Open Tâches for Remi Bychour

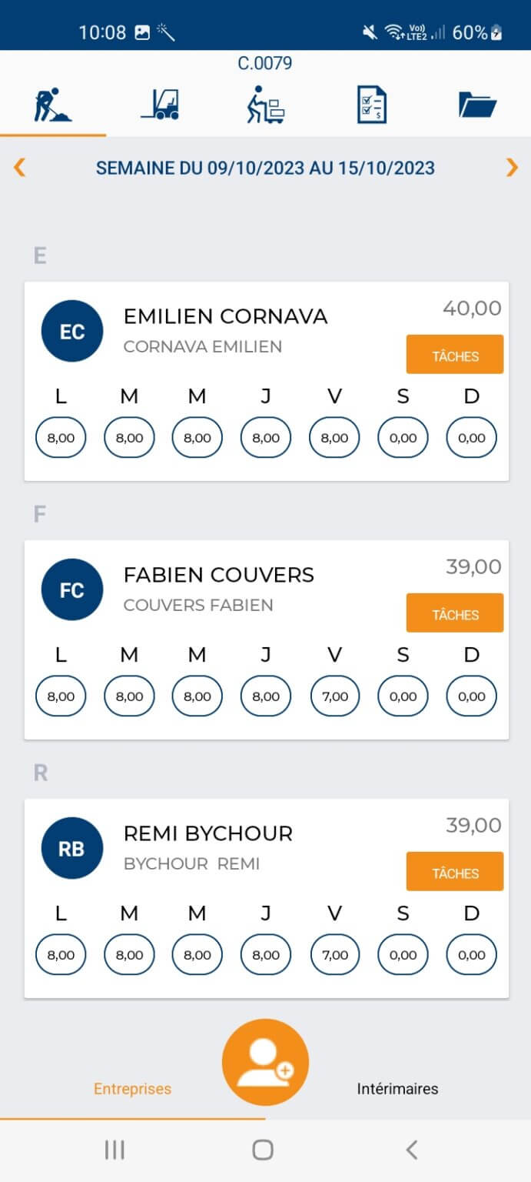pos(455,872)
